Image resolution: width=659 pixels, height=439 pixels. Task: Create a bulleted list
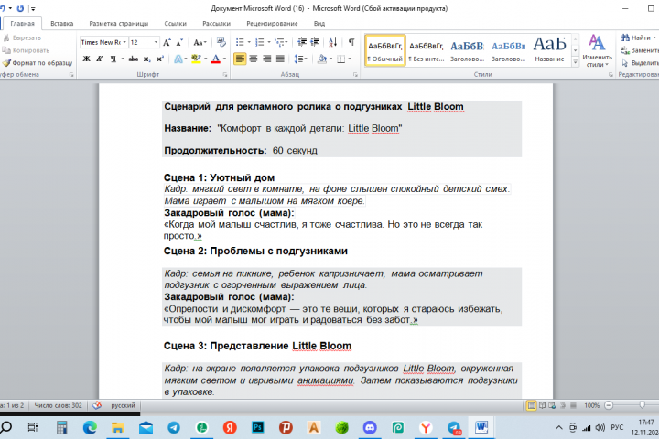coord(240,42)
